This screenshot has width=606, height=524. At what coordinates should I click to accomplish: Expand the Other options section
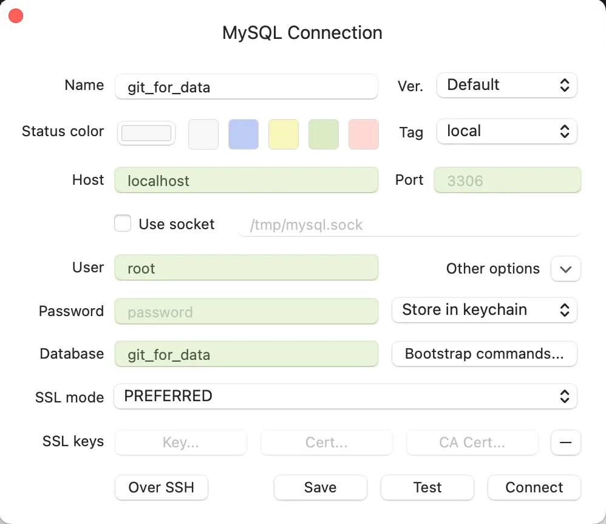[x=565, y=269]
